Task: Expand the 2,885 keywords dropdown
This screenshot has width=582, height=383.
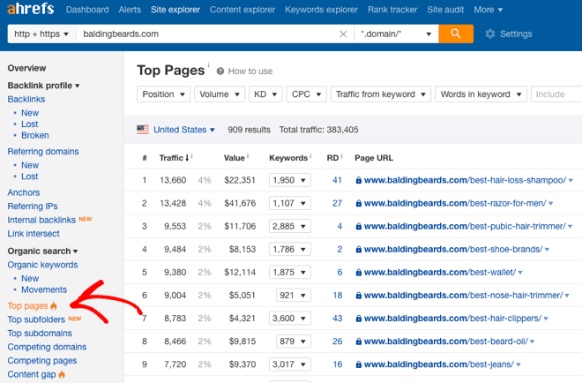Action: pos(290,226)
